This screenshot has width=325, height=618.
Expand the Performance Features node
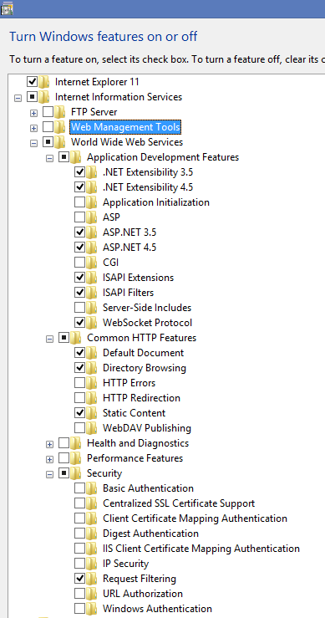coord(49,460)
